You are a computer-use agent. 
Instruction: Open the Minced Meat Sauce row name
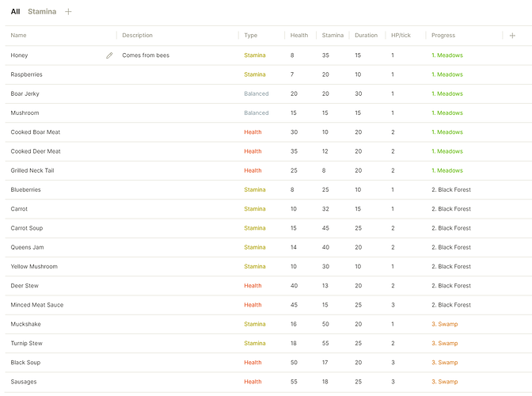[37, 305]
